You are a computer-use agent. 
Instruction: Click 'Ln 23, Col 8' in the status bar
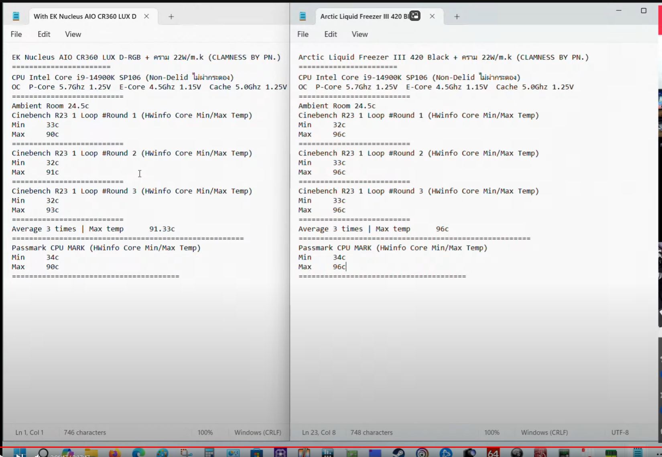(x=319, y=433)
